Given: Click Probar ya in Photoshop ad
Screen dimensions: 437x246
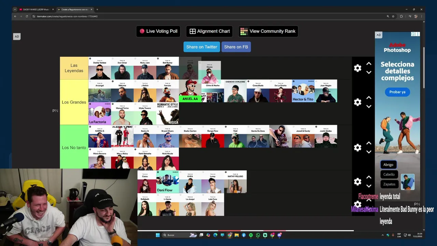Looking at the screenshot, I should tap(397, 92).
